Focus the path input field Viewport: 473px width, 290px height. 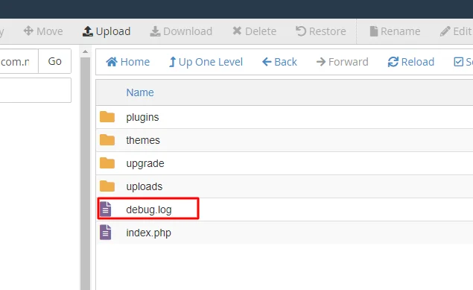[19, 62]
